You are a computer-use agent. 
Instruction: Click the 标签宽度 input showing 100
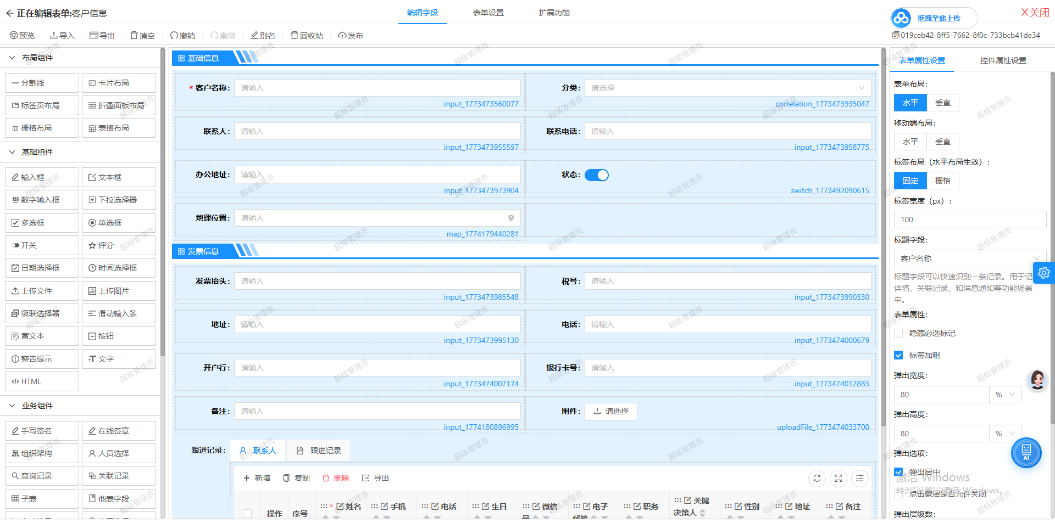(970, 220)
